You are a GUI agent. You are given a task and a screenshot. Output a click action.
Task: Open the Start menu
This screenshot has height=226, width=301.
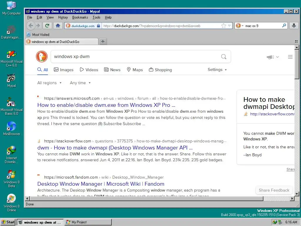point(8,222)
